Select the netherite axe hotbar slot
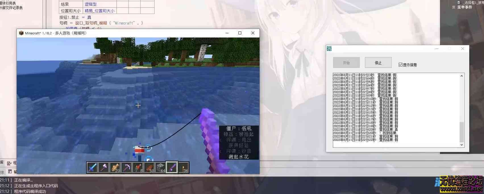Screen dimensions: 484x194 (x=104, y=168)
